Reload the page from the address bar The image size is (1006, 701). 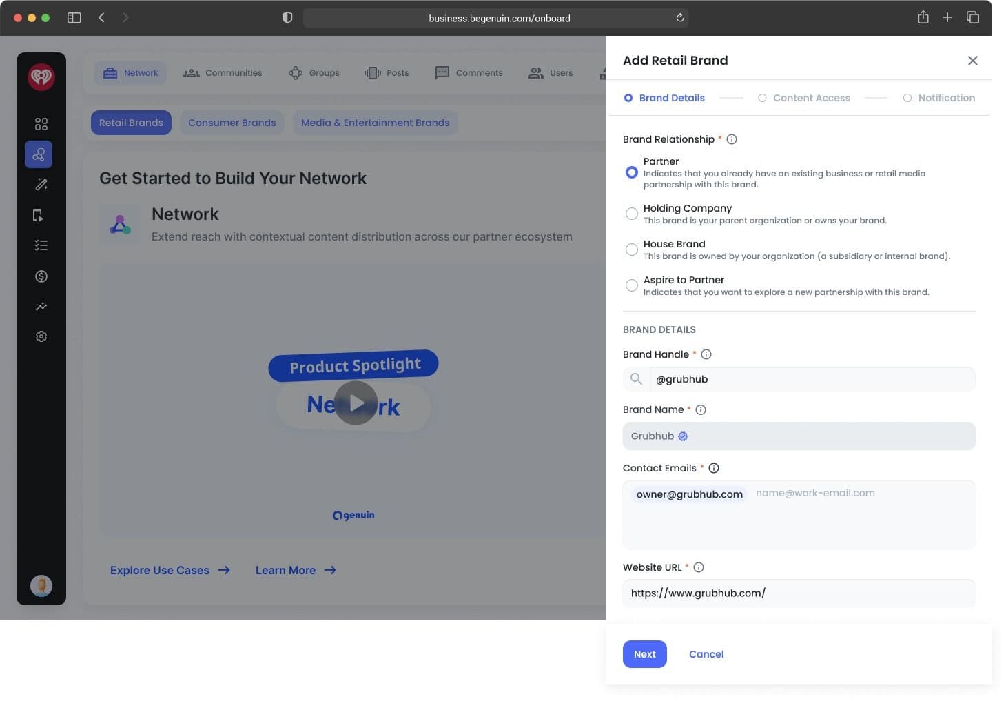point(680,18)
